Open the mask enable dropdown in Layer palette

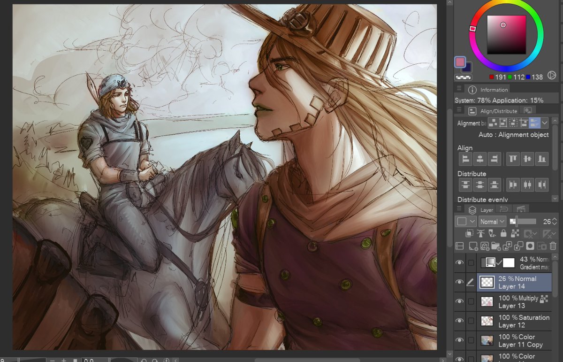click(531, 233)
